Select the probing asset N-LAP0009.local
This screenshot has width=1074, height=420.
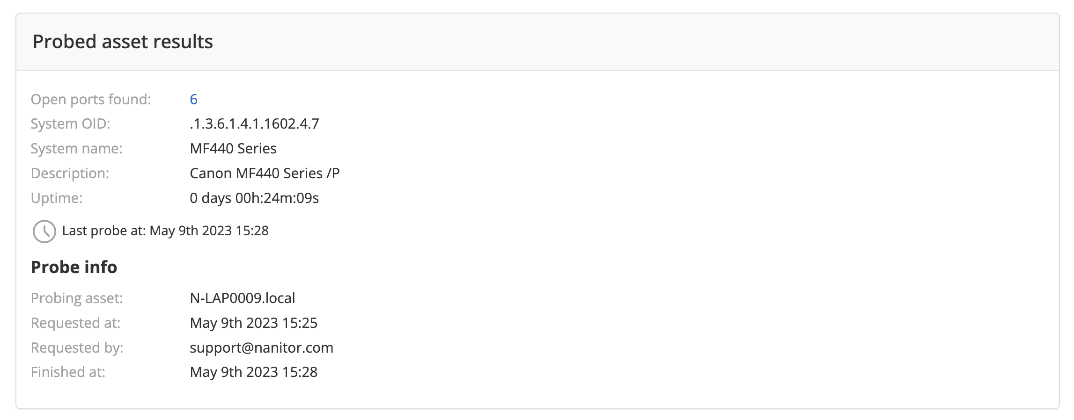click(243, 298)
